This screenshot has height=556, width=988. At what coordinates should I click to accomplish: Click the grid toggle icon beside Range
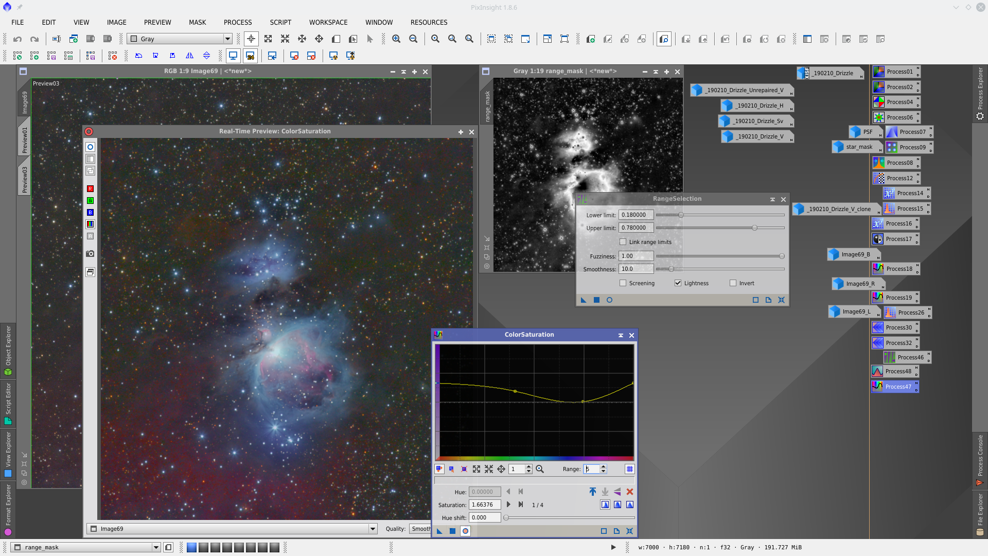pyautogui.click(x=629, y=469)
